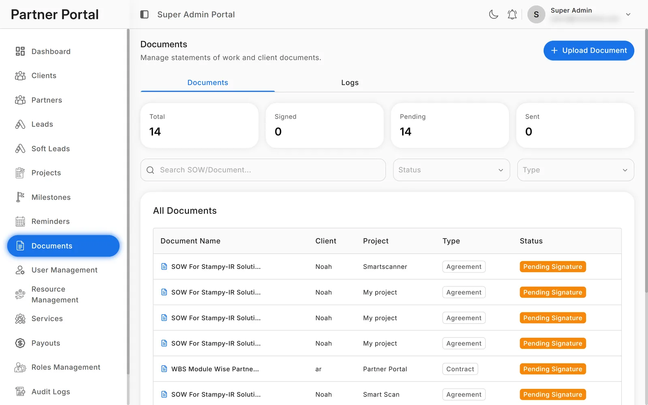The image size is (648, 405).
Task: Open the Reminders calendar icon
Action: point(20,222)
